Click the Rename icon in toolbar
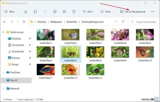 click(55, 11)
